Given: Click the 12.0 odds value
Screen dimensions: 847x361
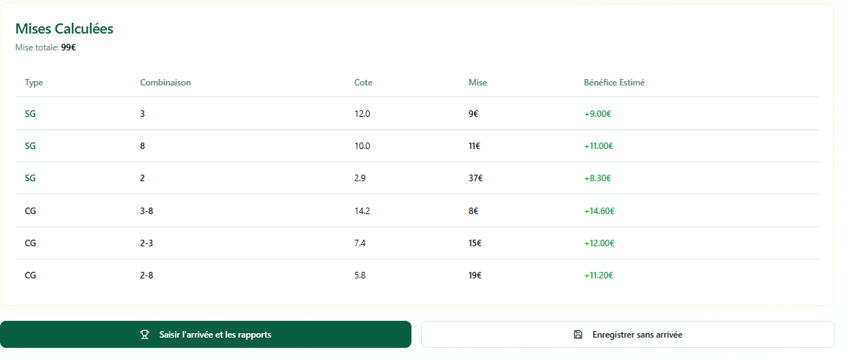Looking at the screenshot, I should 362,114.
